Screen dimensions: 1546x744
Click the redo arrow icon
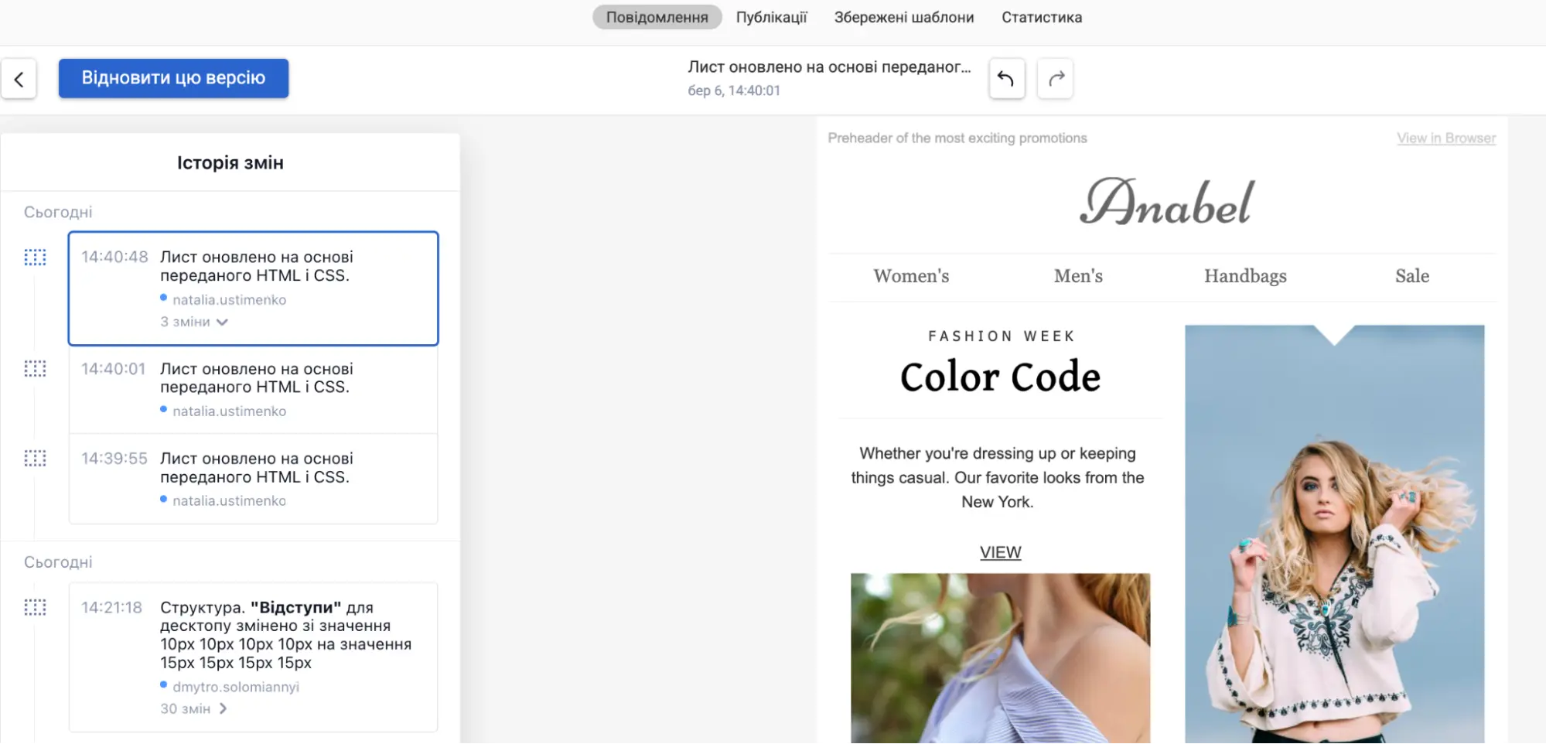pyautogui.click(x=1056, y=79)
